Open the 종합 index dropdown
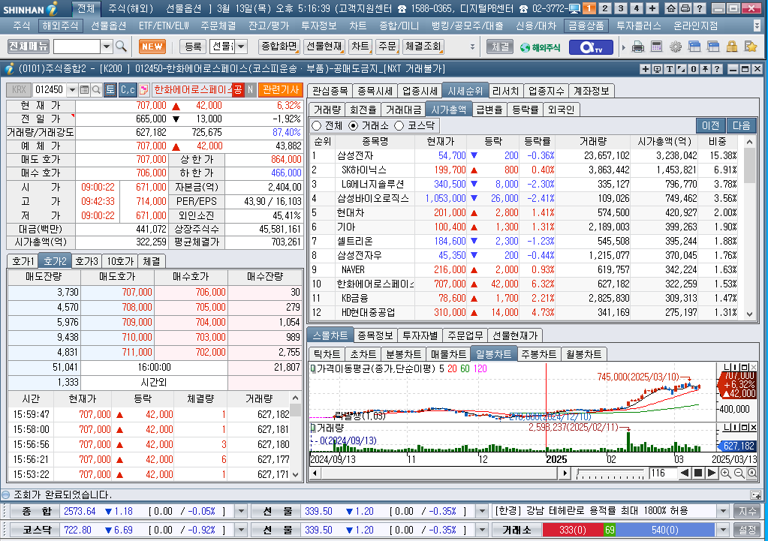Viewport: 768px width, 541px height. tap(241, 511)
